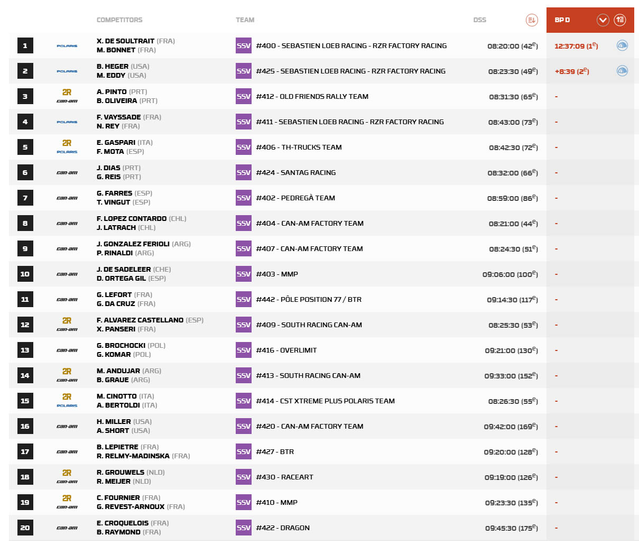Open competitor A. PINTO
Viewport: 639px width, 545px height.
(x=112, y=92)
